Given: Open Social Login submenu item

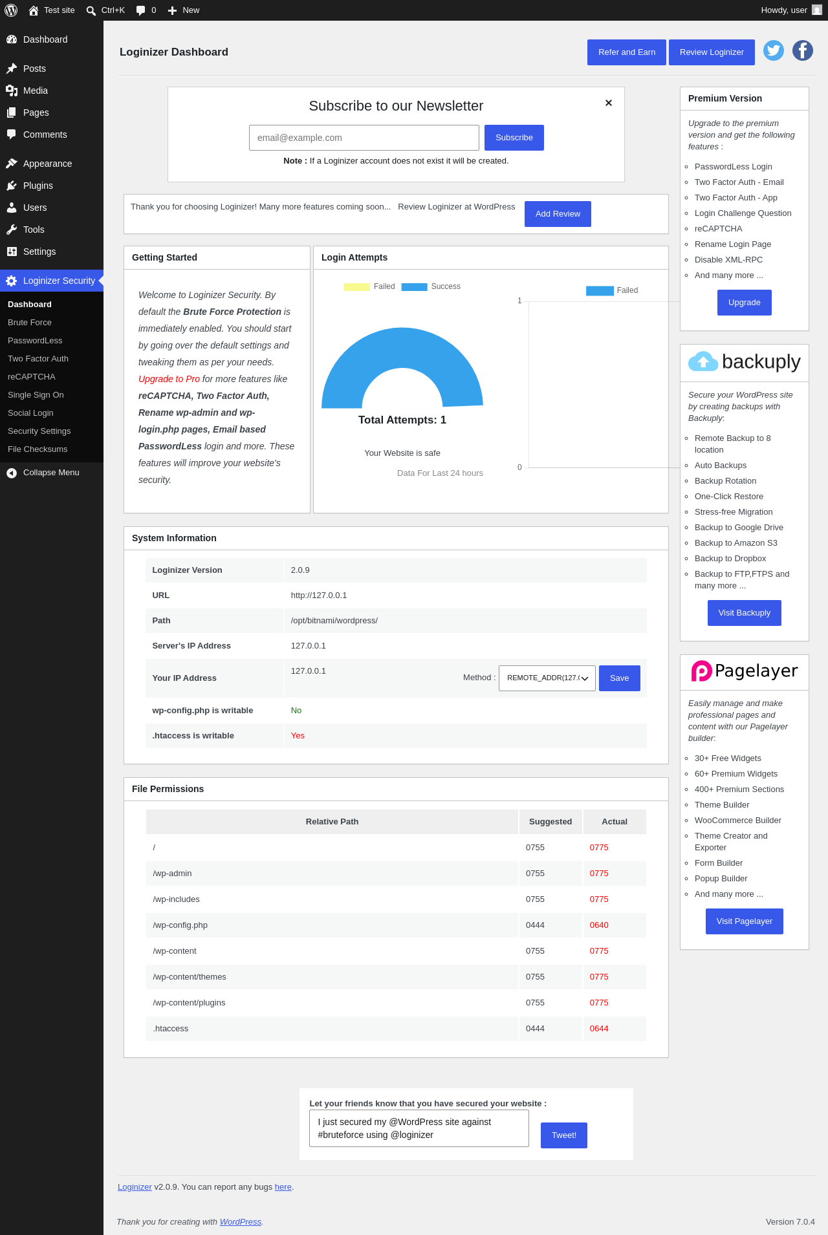Looking at the screenshot, I should [30, 413].
